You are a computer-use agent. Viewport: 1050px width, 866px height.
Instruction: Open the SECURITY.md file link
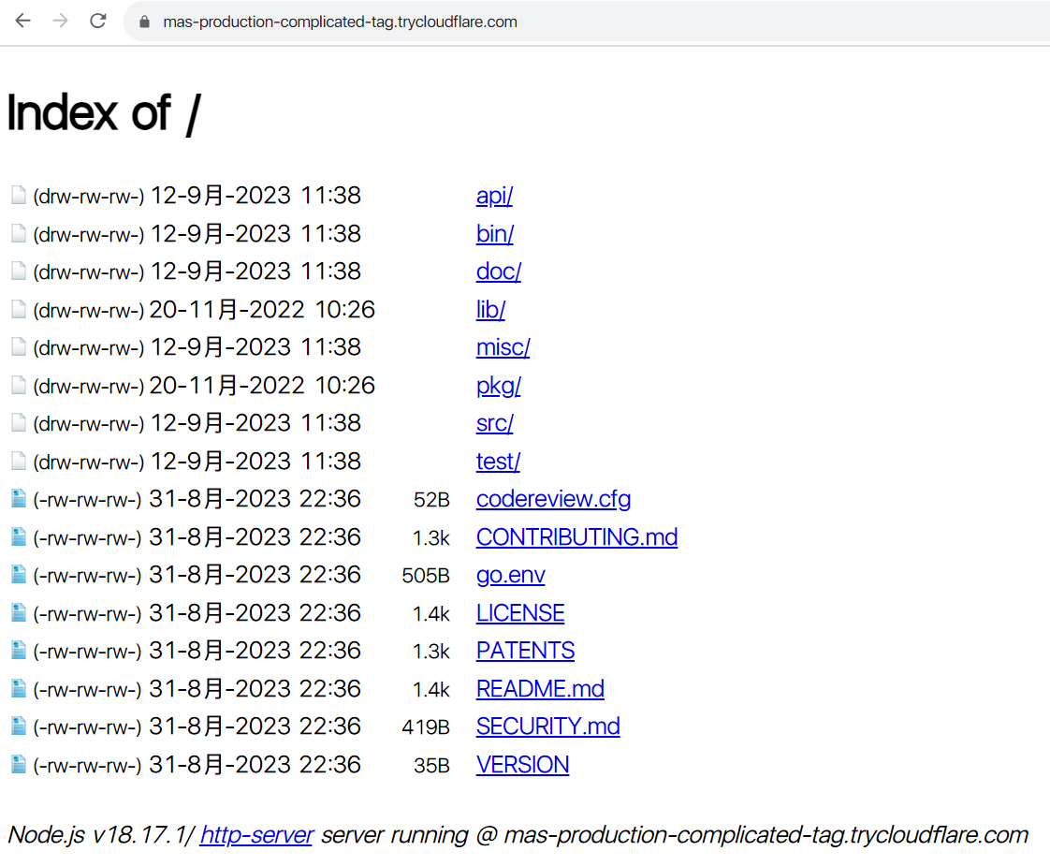tap(547, 727)
